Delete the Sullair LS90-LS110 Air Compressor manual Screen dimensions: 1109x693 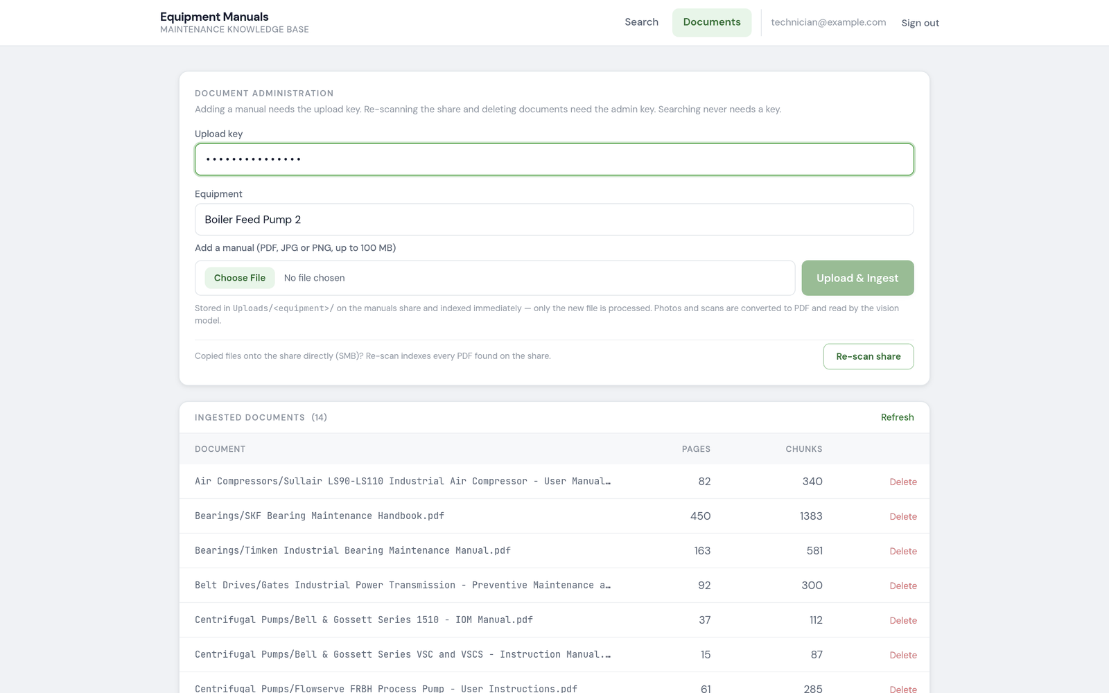(x=903, y=482)
